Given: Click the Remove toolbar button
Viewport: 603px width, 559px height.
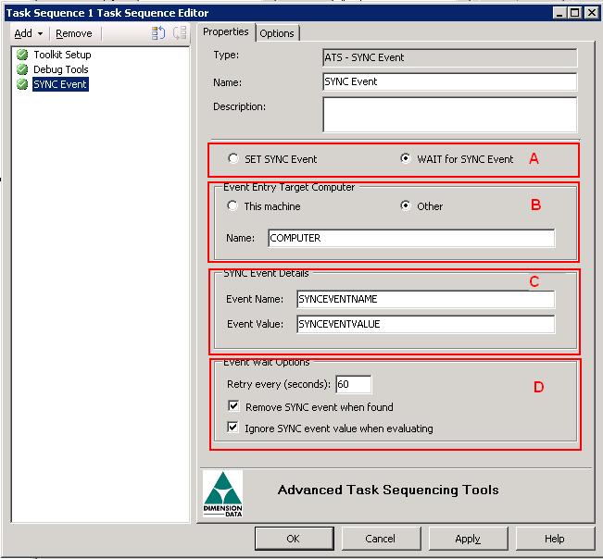Looking at the screenshot, I should (x=73, y=34).
